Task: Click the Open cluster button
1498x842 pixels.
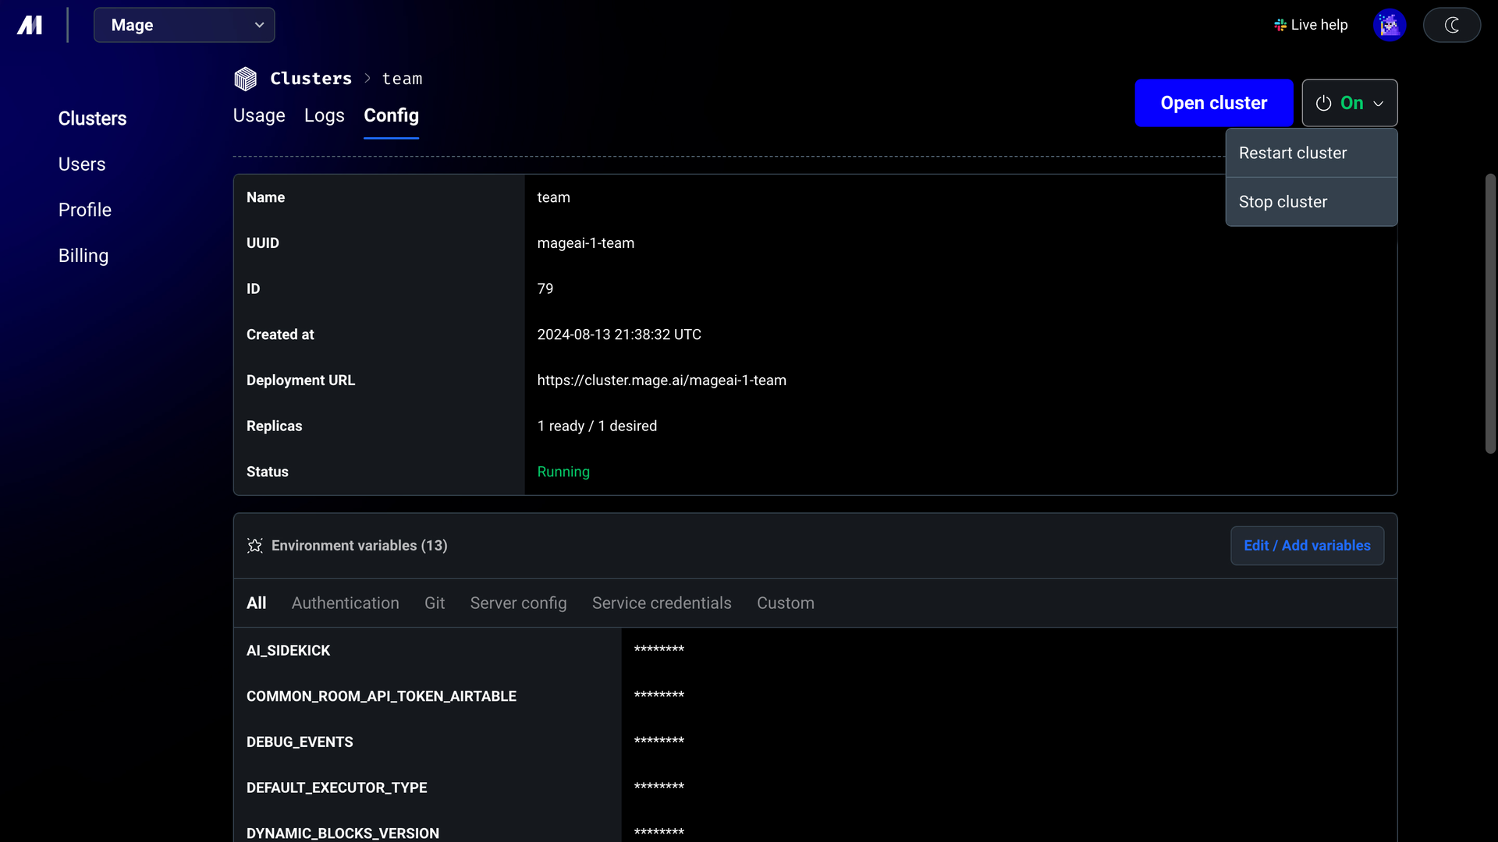Action: [x=1213, y=103]
